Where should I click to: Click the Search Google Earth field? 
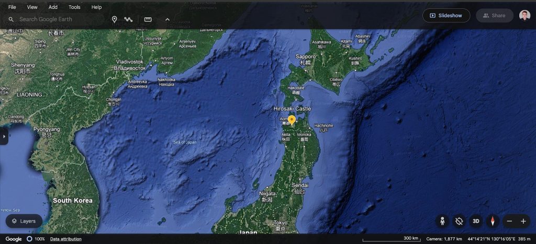pyautogui.click(x=58, y=19)
